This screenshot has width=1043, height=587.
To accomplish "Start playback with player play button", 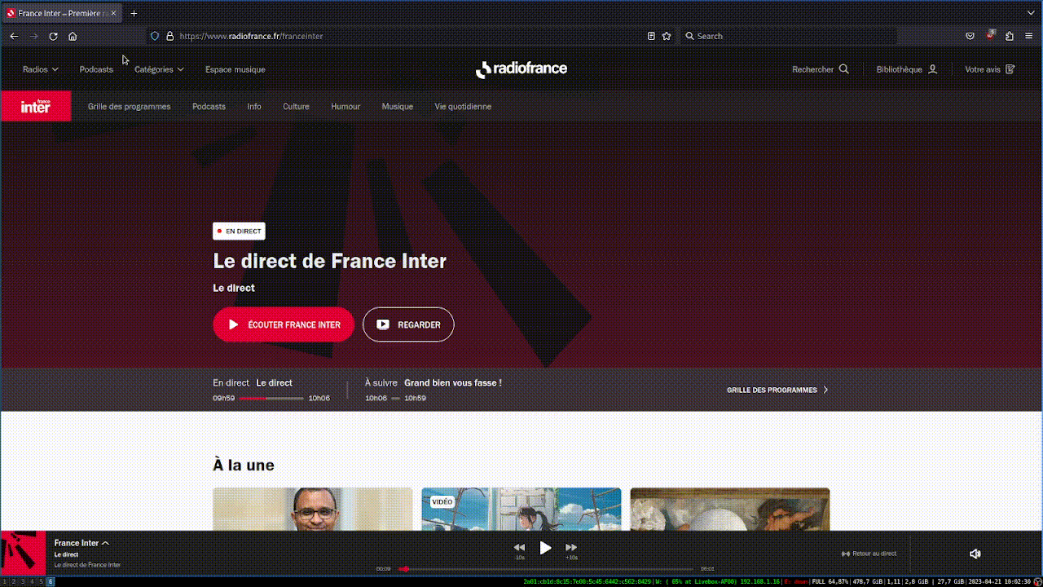I will 545,548.
